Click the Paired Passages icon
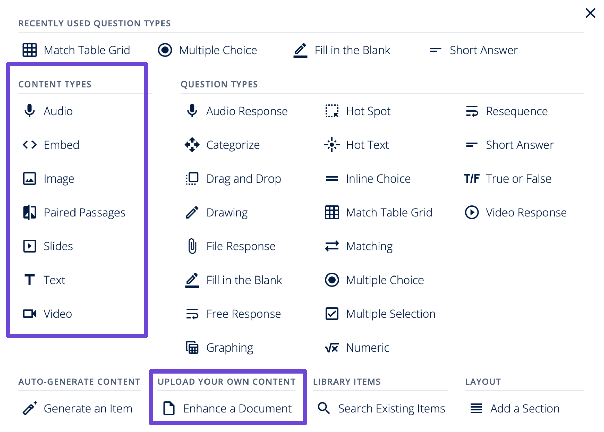This screenshot has height=432, width=604. pyautogui.click(x=29, y=212)
